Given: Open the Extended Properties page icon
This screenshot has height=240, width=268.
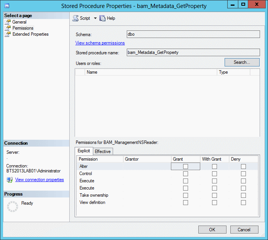Looking at the screenshot, I should 8,34.
